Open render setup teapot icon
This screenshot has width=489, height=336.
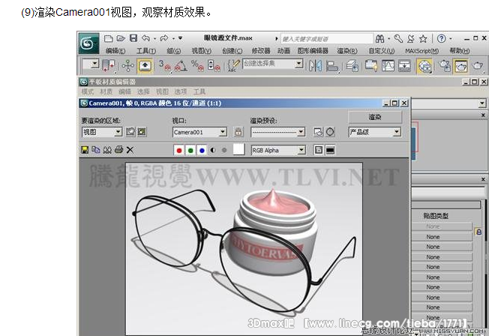(445, 66)
